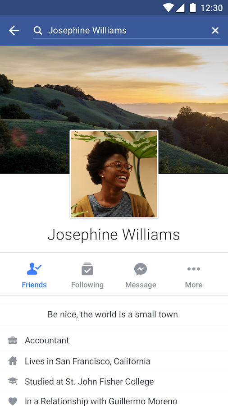This screenshot has height=406, width=228.
Task: Open the sunset hills cover photo
Action: click(114, 88)
